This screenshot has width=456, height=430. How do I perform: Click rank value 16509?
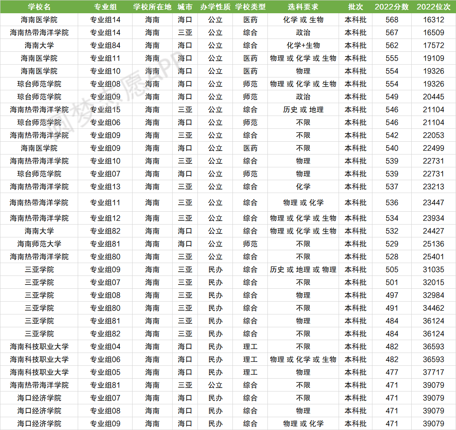click(x=433, y=33)
